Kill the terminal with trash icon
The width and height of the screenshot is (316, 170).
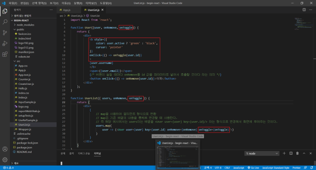click(x=297, y=153)
